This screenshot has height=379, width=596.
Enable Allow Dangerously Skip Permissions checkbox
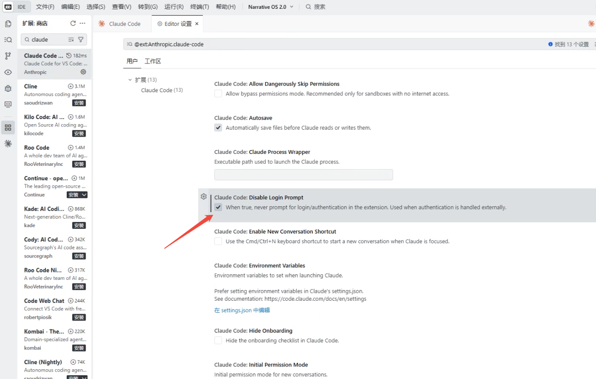point(218,94)
